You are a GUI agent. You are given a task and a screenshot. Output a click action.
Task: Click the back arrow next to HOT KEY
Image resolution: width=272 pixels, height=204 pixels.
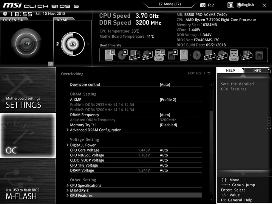(209, 73)
